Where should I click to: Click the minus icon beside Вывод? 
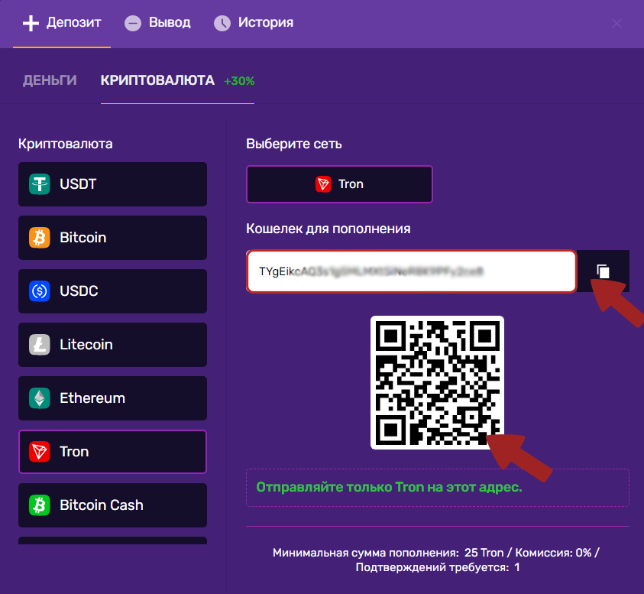pyautogui.click(x=133, y=24)
